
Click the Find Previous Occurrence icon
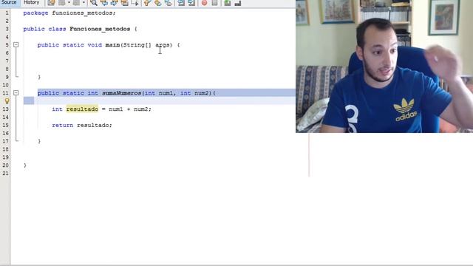click(104, 3)
